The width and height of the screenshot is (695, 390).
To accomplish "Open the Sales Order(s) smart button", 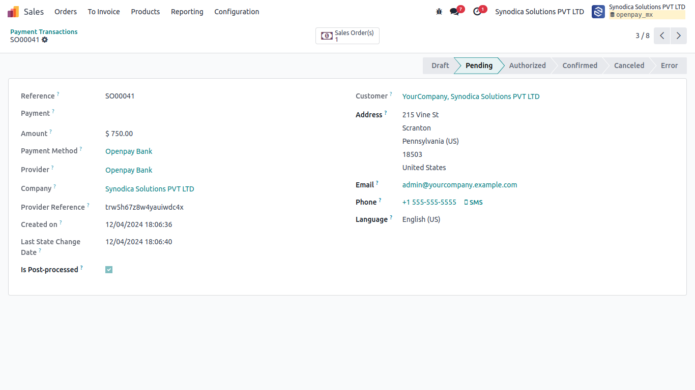I will tap(347, 36).
